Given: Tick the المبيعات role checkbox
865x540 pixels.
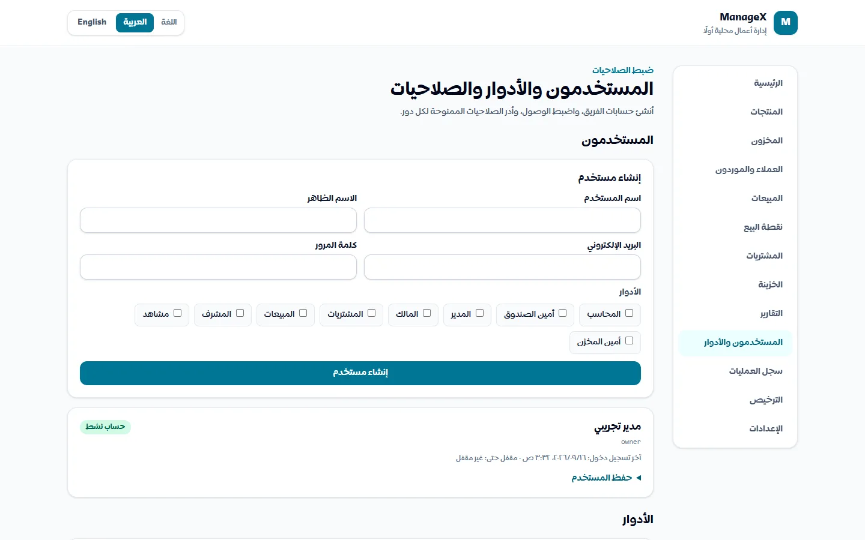Looking at the screenshot, I should tap(303, 313).
